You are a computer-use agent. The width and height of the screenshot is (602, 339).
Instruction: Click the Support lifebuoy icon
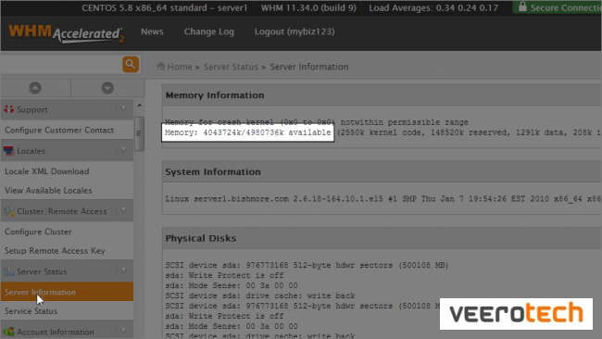click(x=9, y=109)
